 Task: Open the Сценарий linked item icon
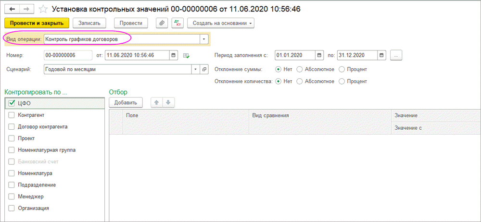204,69
